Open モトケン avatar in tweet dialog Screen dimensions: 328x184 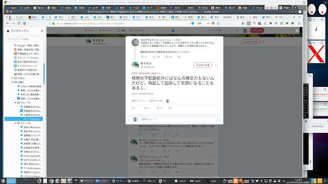click(x=135, y=65)
